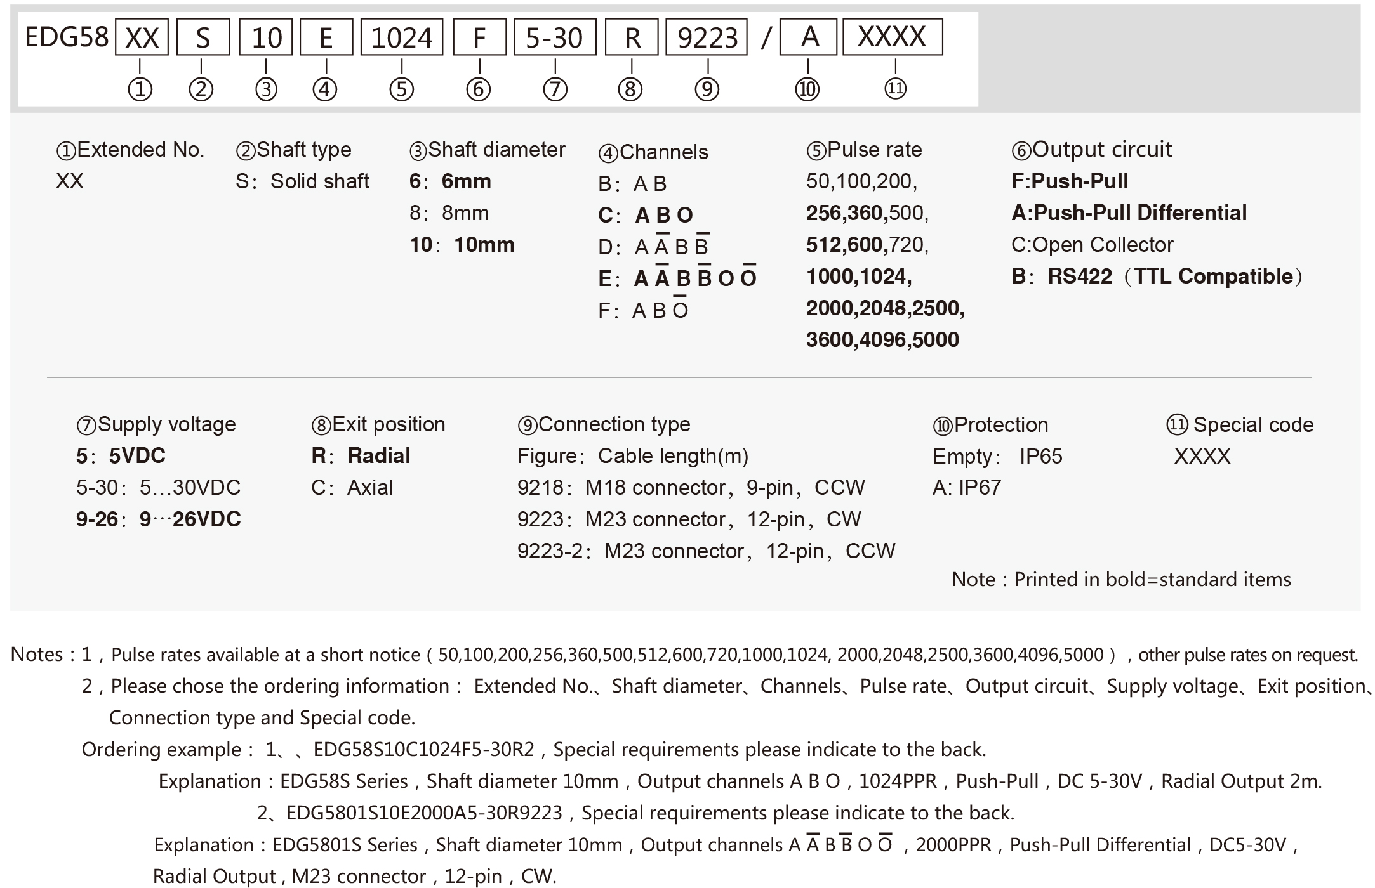Click 'B: RS422 (TTL Compatible)' option

click(x=1157, y=277)
